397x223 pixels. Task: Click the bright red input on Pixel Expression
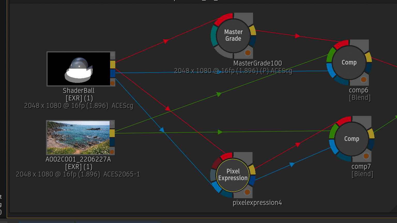pos(226,156)
